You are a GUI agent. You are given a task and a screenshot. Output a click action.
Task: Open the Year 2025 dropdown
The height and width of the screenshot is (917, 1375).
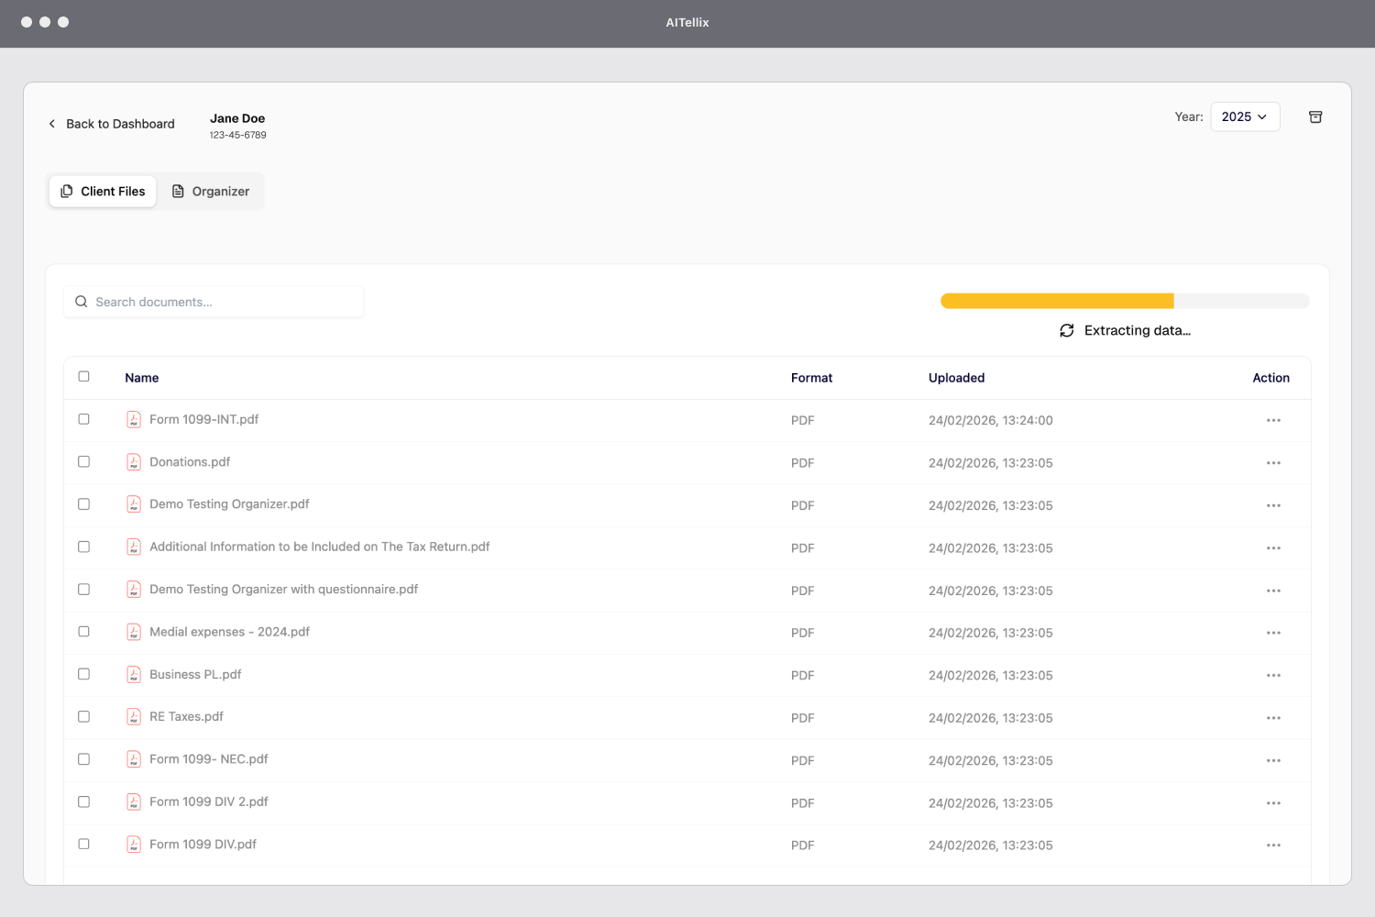pos(1245,116)
